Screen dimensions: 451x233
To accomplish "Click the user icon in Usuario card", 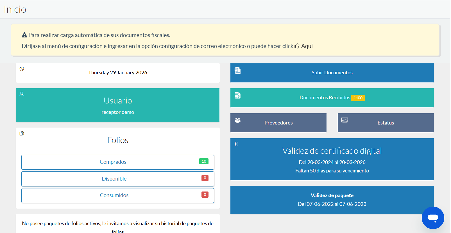I will point(22,94).
